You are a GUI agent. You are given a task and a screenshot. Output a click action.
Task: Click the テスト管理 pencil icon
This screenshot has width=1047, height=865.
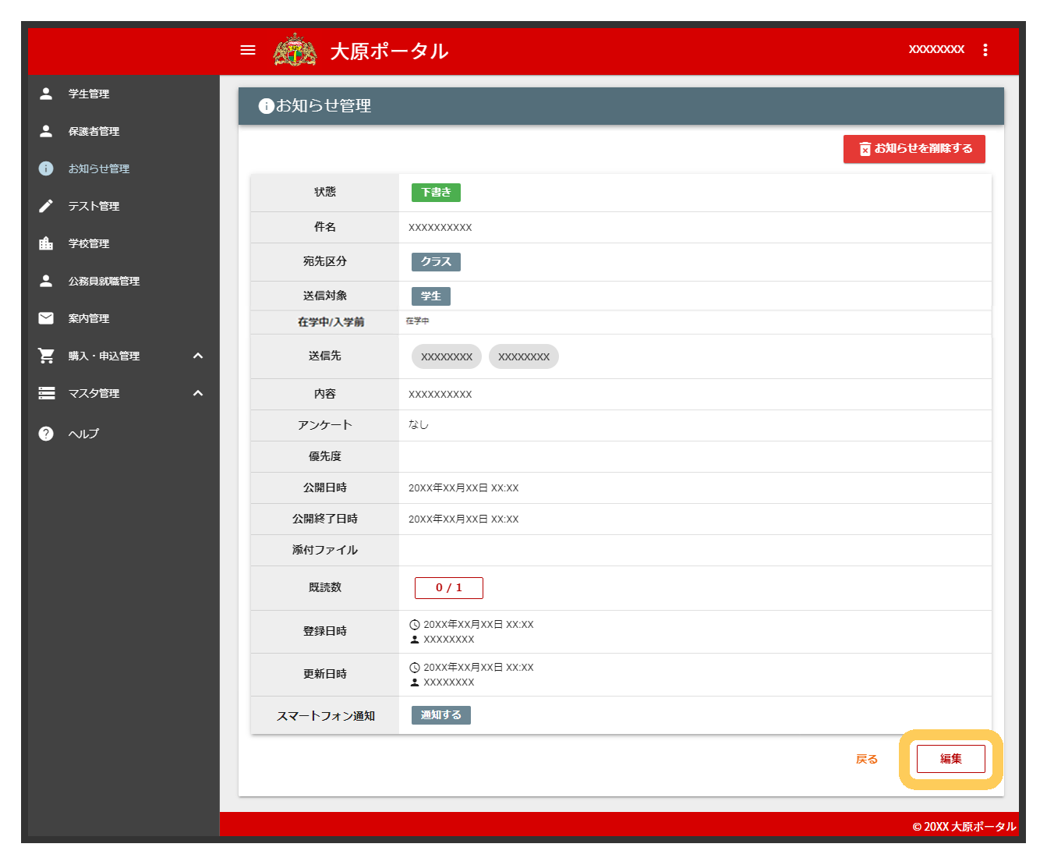tap(46, 206)
